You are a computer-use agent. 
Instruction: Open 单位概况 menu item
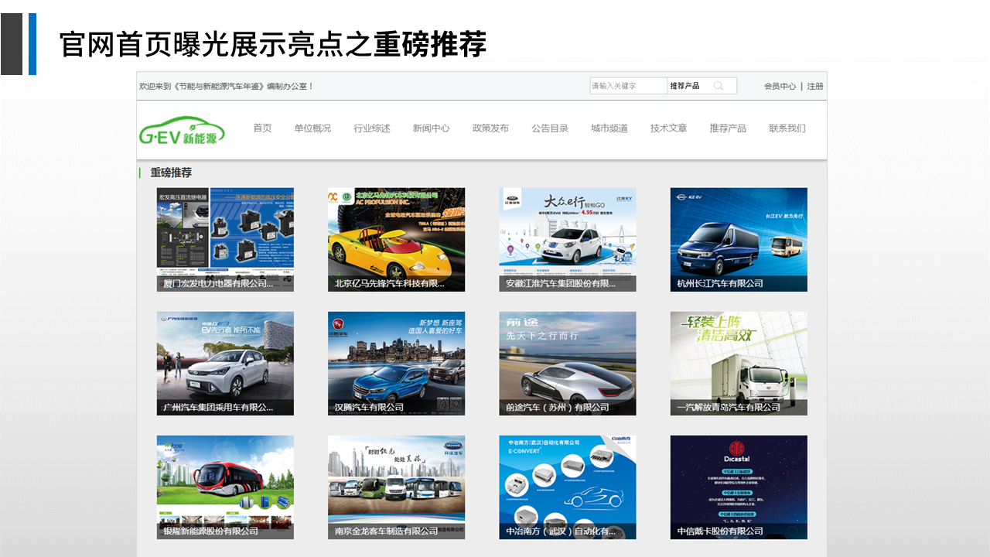pyautogui.click(x=312, y=128)
